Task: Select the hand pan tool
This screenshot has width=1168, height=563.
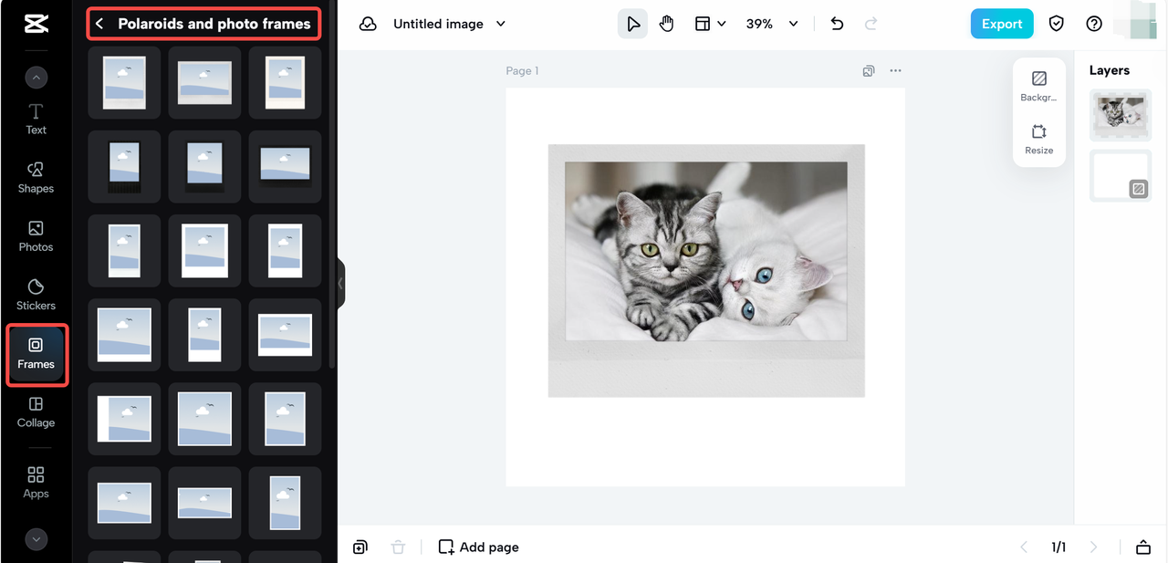Action: [667, 24]
